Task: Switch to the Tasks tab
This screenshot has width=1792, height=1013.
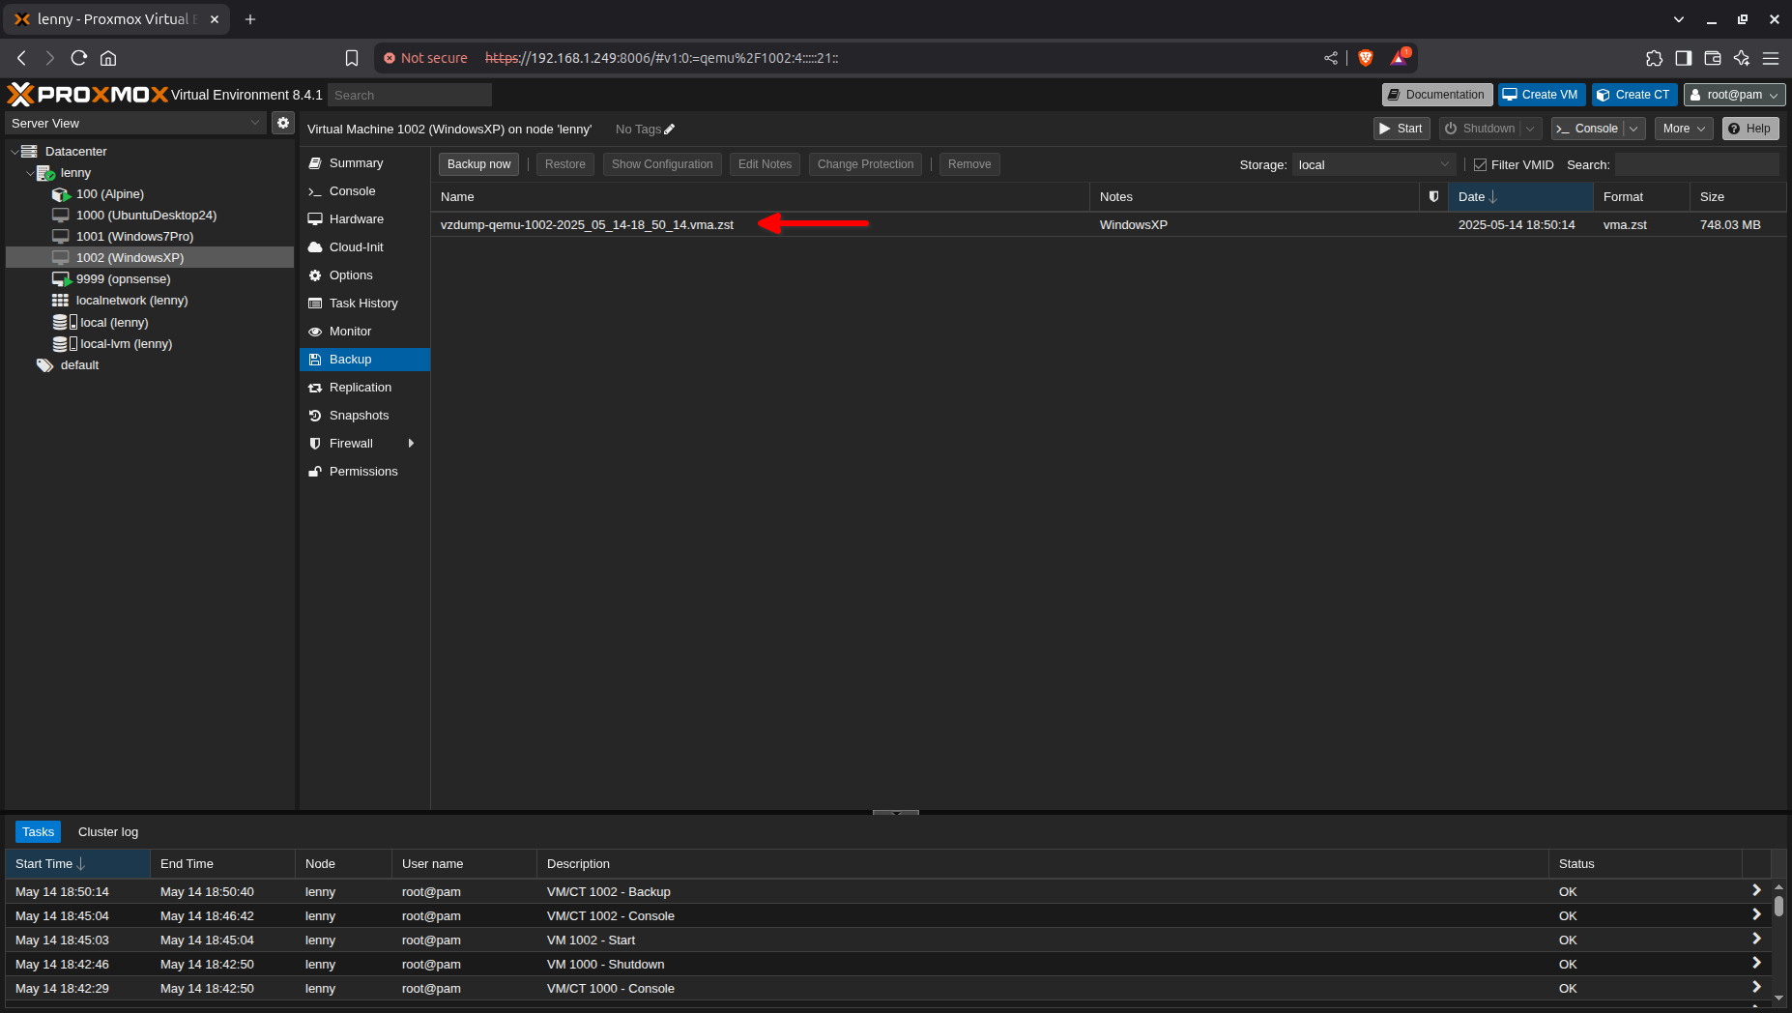Action: click(39, 832)
